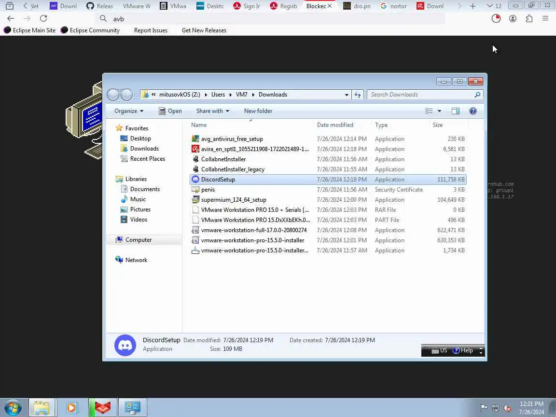Click the browser reload button
Viewport: 556px width, 417px height.
43,18
